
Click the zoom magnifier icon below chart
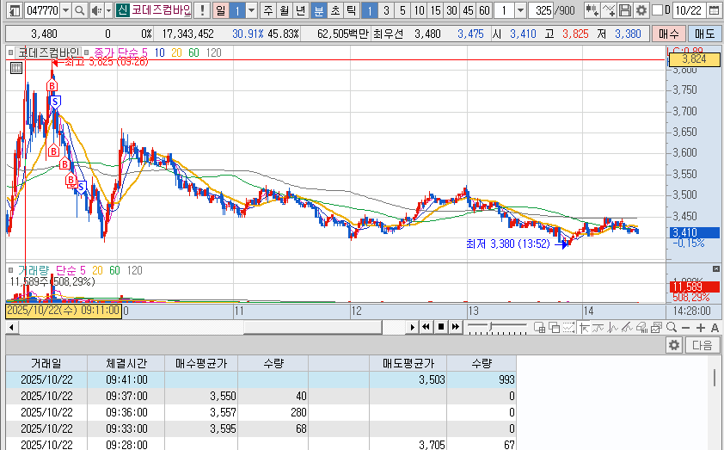tap(671, 327)
